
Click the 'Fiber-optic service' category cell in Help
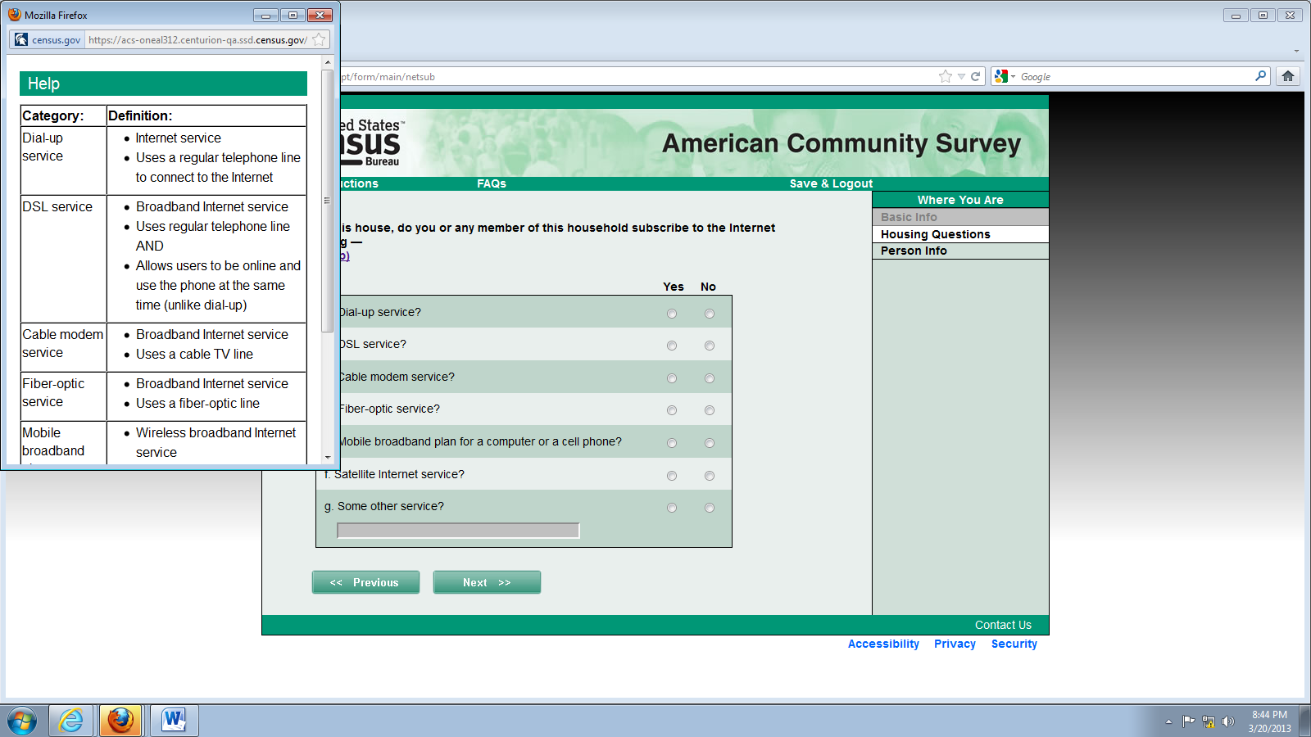click(64, 396)
